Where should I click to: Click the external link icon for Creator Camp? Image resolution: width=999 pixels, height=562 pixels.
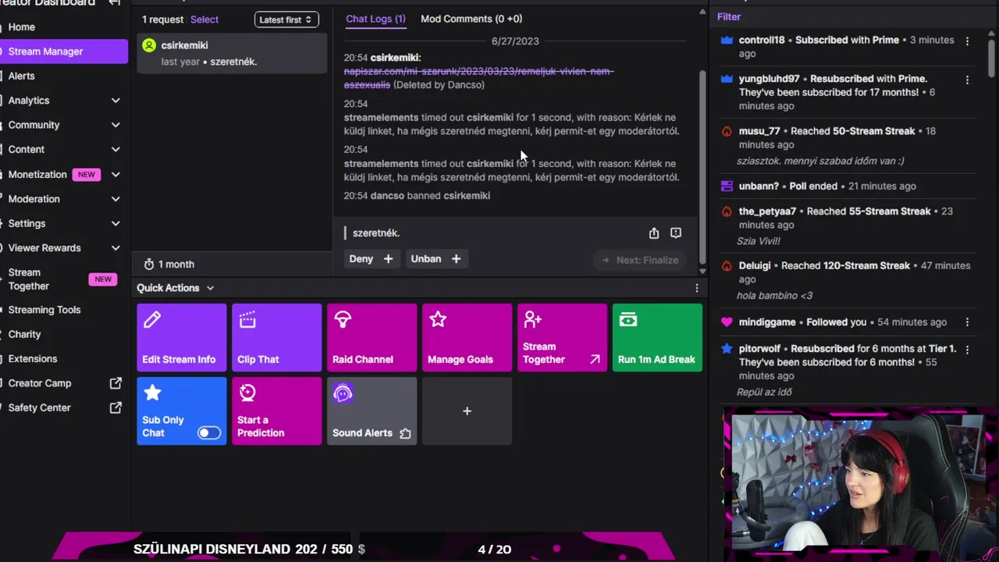coord(116,383)
